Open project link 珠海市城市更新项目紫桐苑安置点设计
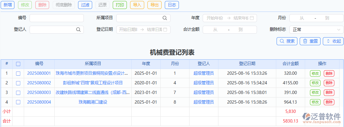Screen dimensions: 344x127 click(92, 73)
